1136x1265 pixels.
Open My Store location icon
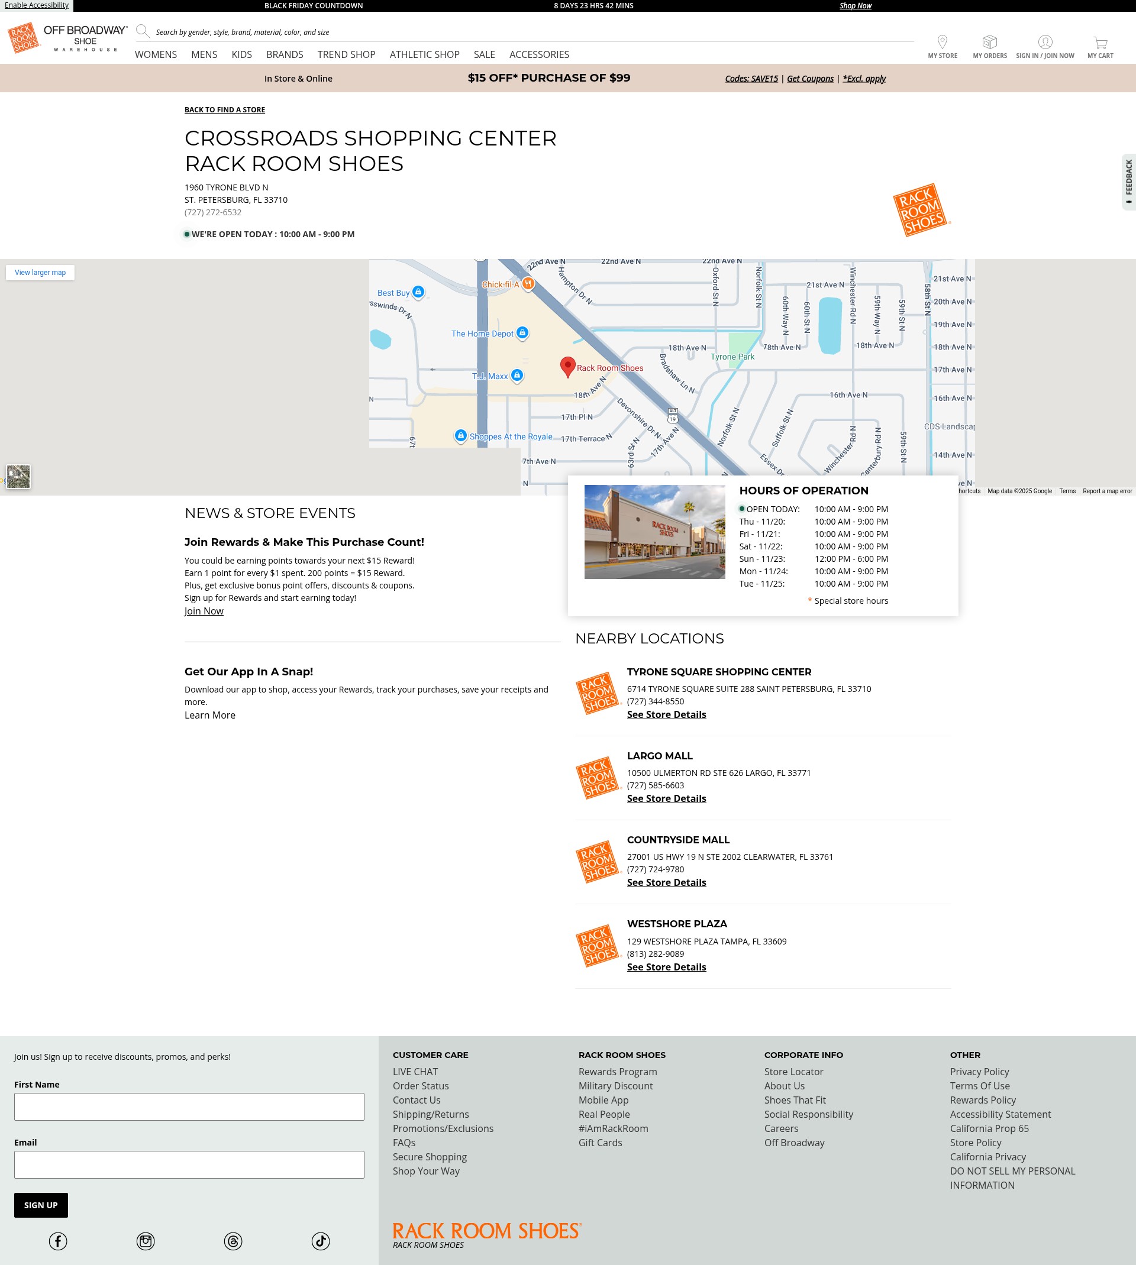[943, 42]
